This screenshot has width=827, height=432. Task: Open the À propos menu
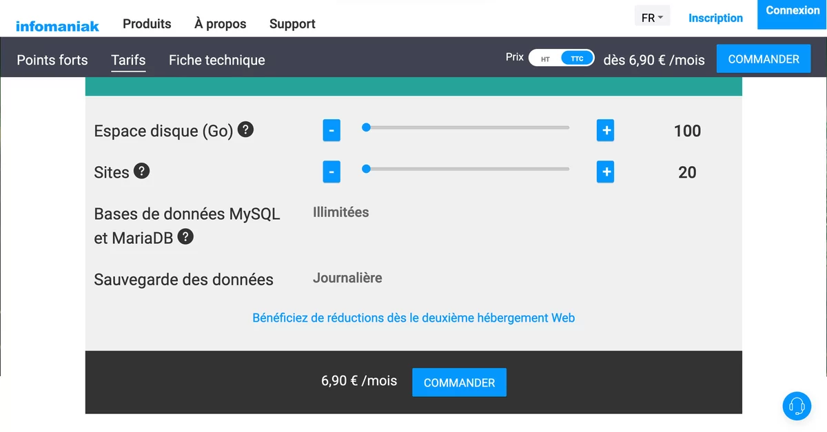pyautogui.click(x=221, y=23)
